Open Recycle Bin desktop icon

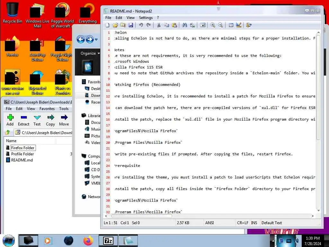tap(13, 13)
